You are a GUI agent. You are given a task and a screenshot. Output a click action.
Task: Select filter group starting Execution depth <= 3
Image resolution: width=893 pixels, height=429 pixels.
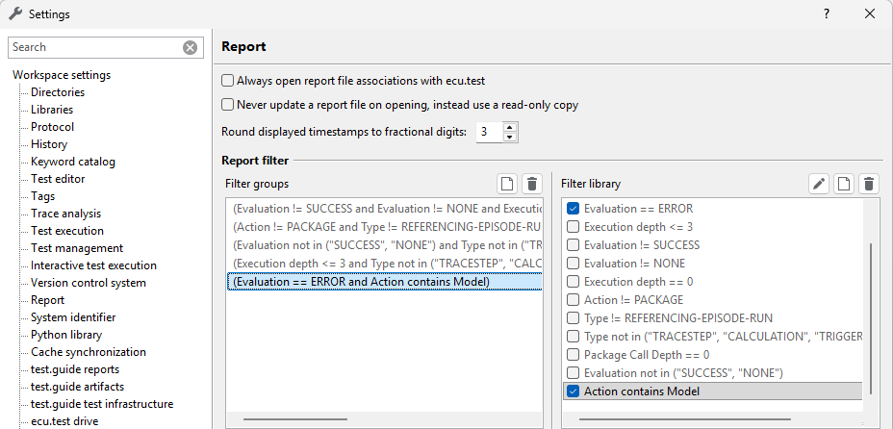[385, 264]
